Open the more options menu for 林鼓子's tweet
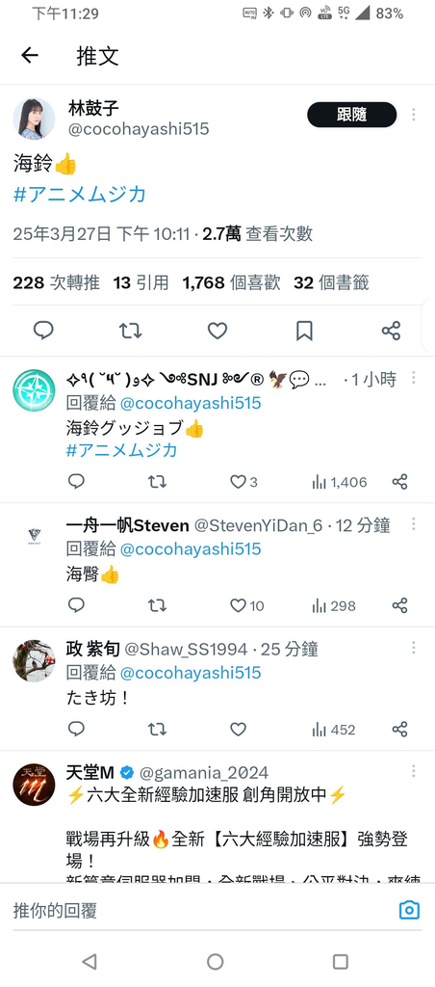Viewport: 435px width, 987px height. pos(414,115)
